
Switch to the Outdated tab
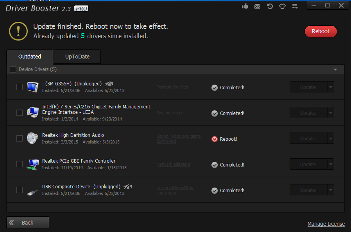[x=30, y=57]
